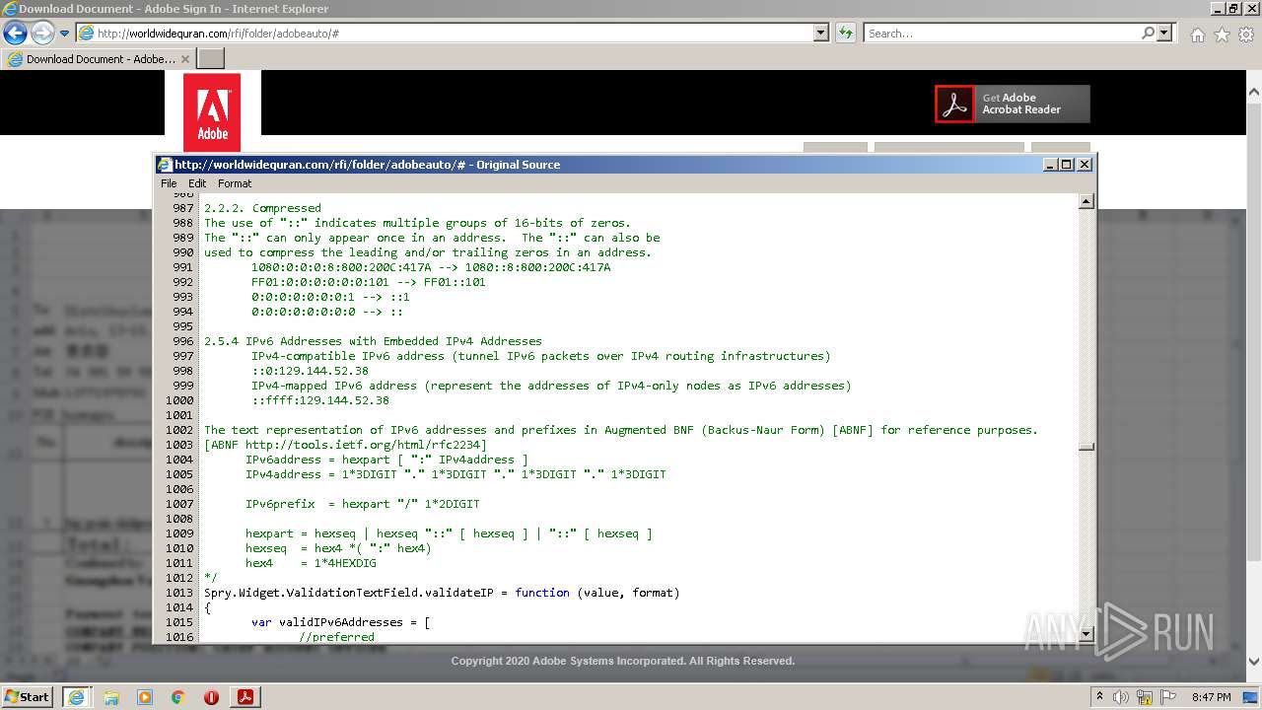This screenshot has width=1262, height=710.
Task: Open the Home page icon
Action: pos(1197,35)
